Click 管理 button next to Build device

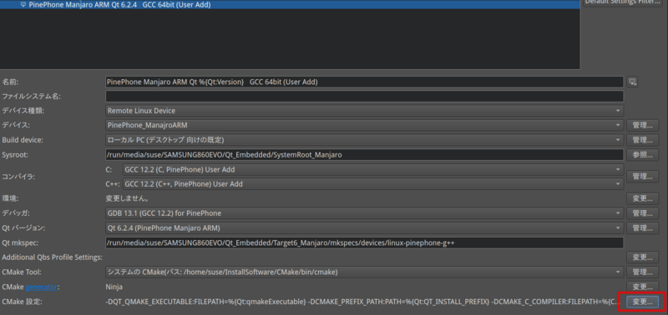pyautogui.click(x=642, y=140)
